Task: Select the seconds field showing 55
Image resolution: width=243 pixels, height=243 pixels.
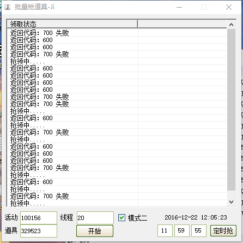Action: [x=199, y=230]
